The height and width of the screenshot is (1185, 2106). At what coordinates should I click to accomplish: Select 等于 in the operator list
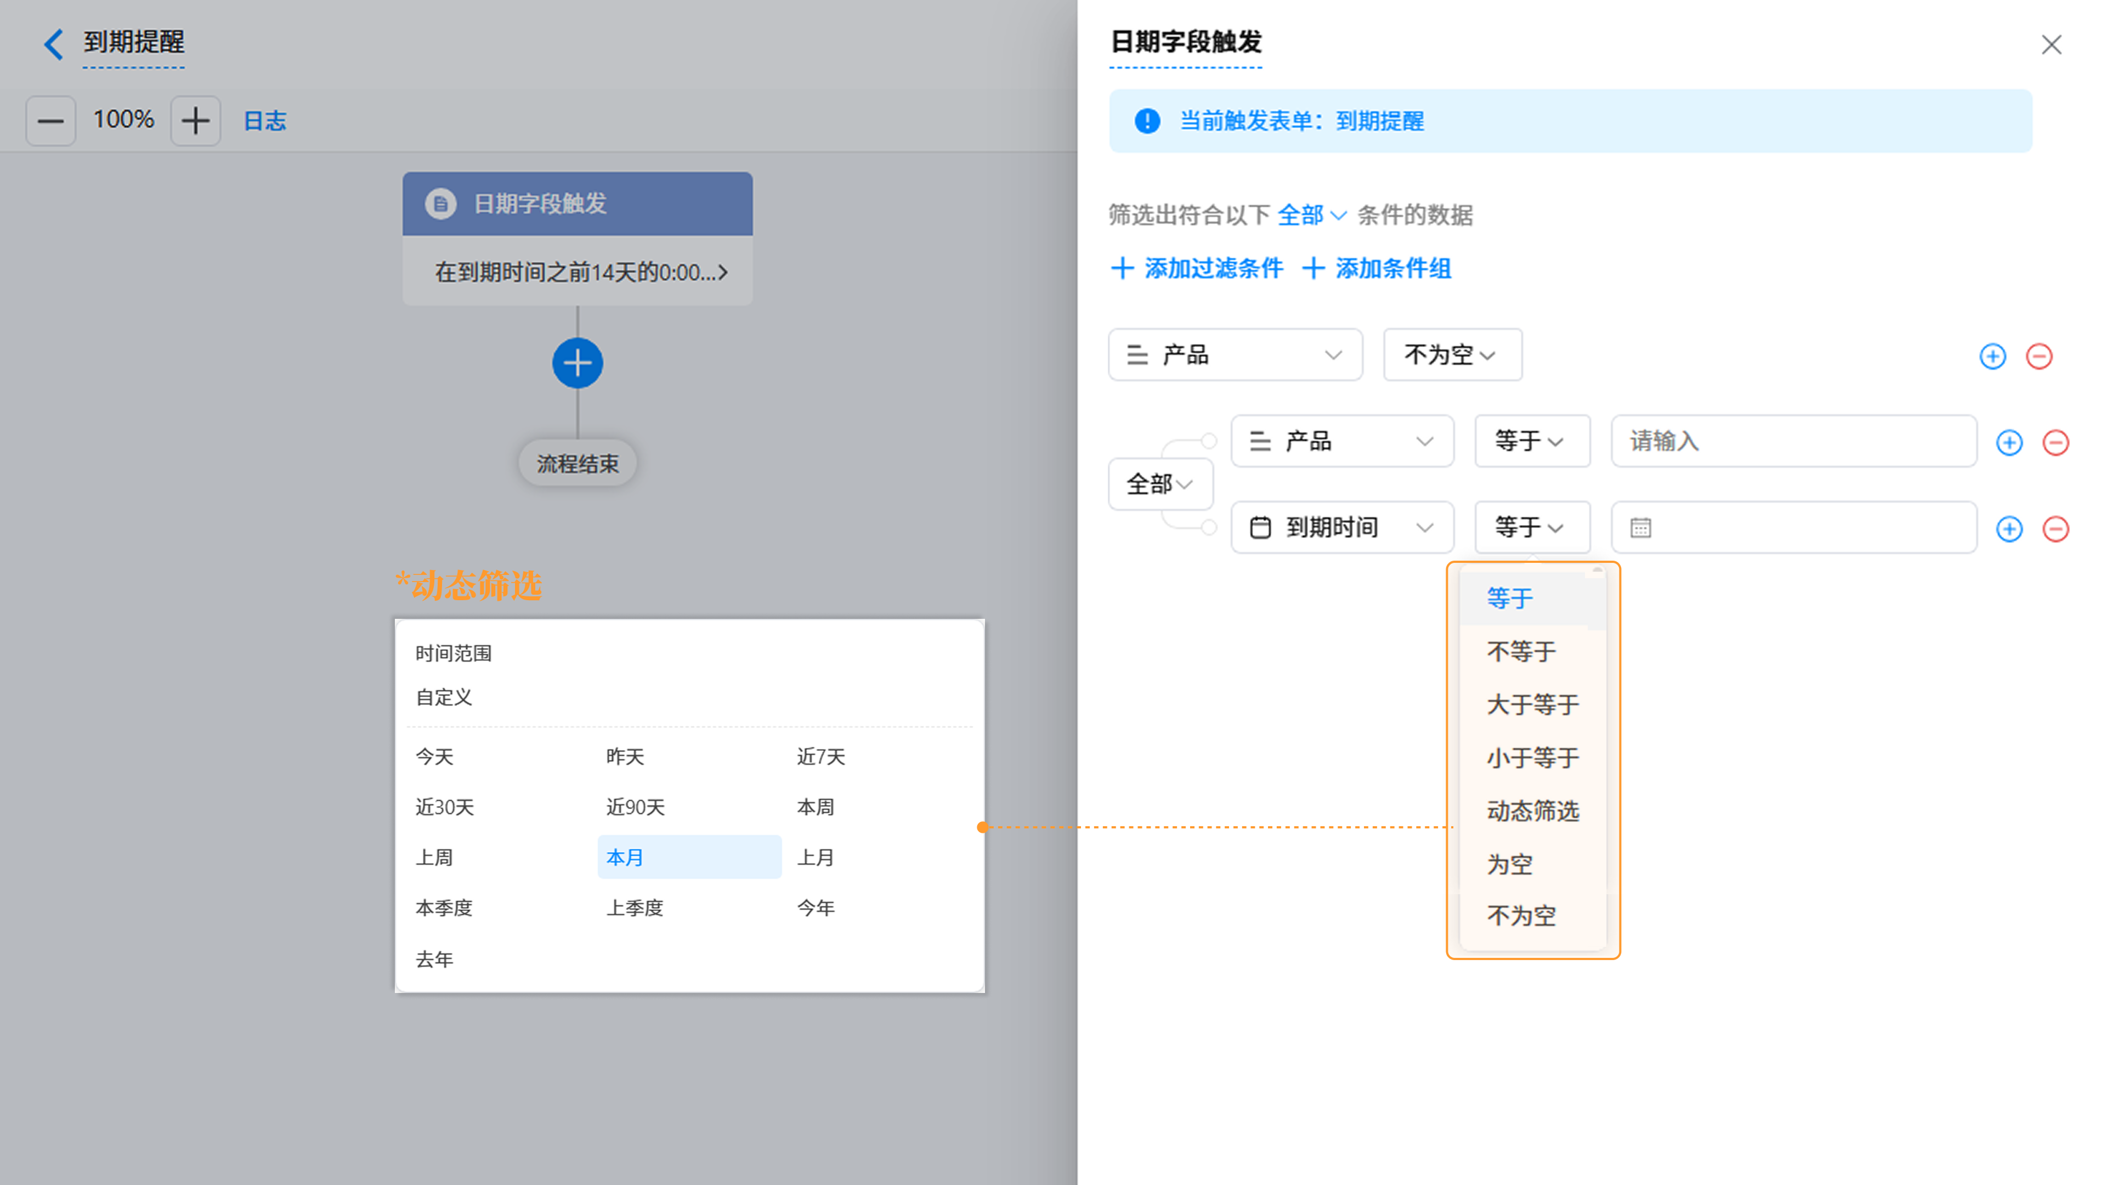point(1532,599)
